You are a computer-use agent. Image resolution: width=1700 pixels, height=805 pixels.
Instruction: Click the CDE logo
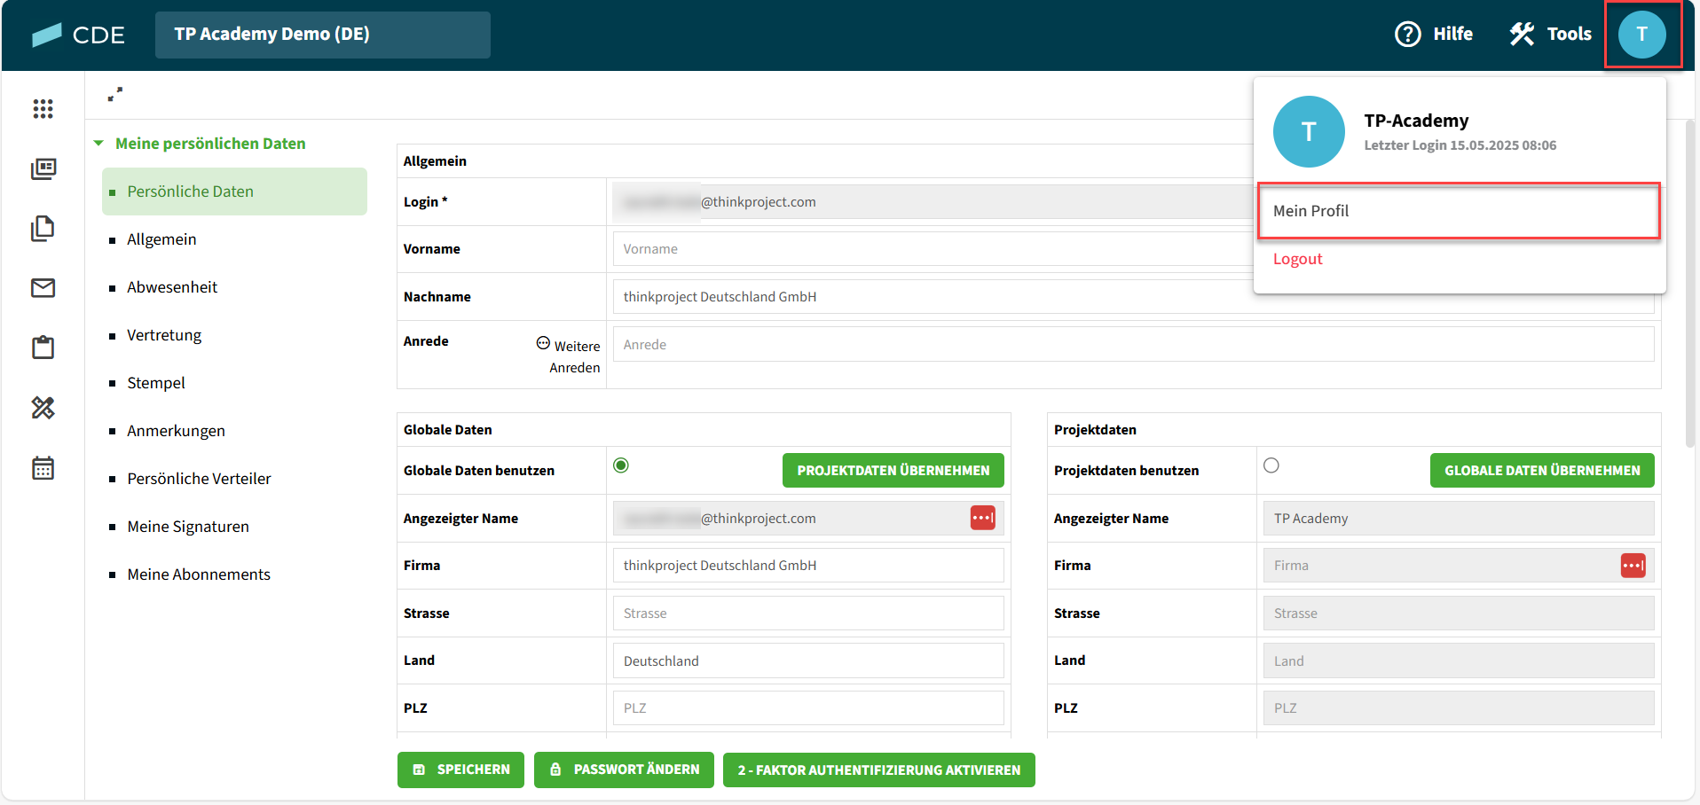pos(78,35)
